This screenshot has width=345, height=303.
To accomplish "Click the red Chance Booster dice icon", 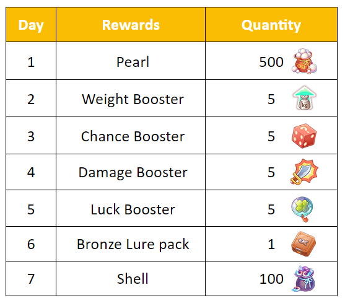I will point(304,136).
